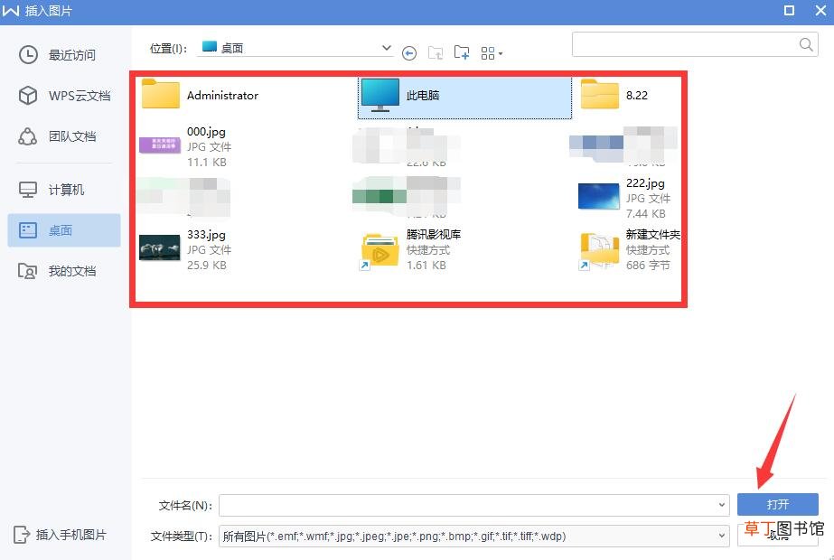The image size is (834, 560).
Task: Select the 222.jpg thumbnail
Action: pos(599,197)
